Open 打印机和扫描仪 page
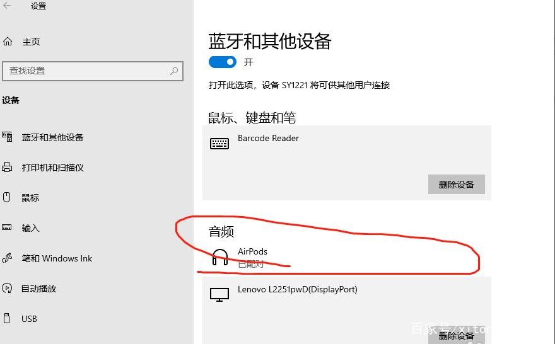The height and width of the screenshot is (344, 555). 53,167
